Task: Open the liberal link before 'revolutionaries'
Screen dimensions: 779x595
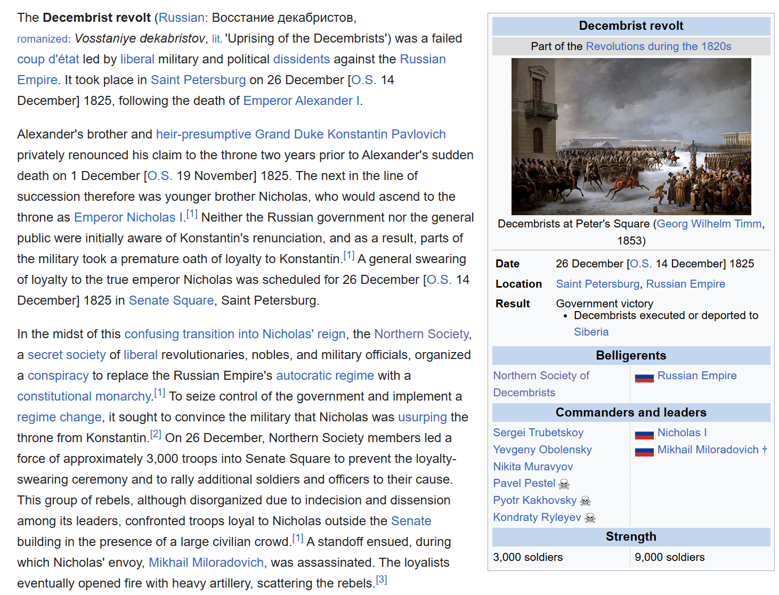Action: (141, 355)
